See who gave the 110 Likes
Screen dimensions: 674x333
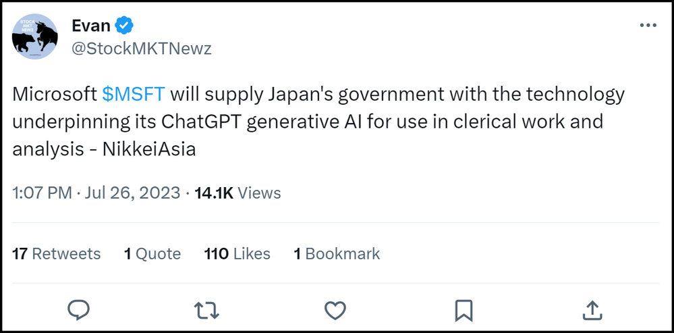[x=237, y=254]
